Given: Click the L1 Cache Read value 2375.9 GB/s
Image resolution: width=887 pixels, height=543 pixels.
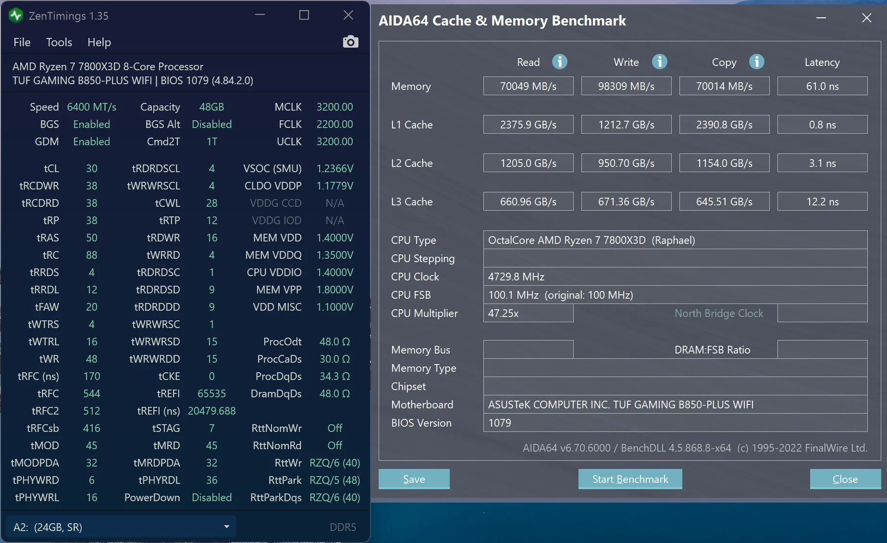Looking at the screenshot, I should point(529,125).
